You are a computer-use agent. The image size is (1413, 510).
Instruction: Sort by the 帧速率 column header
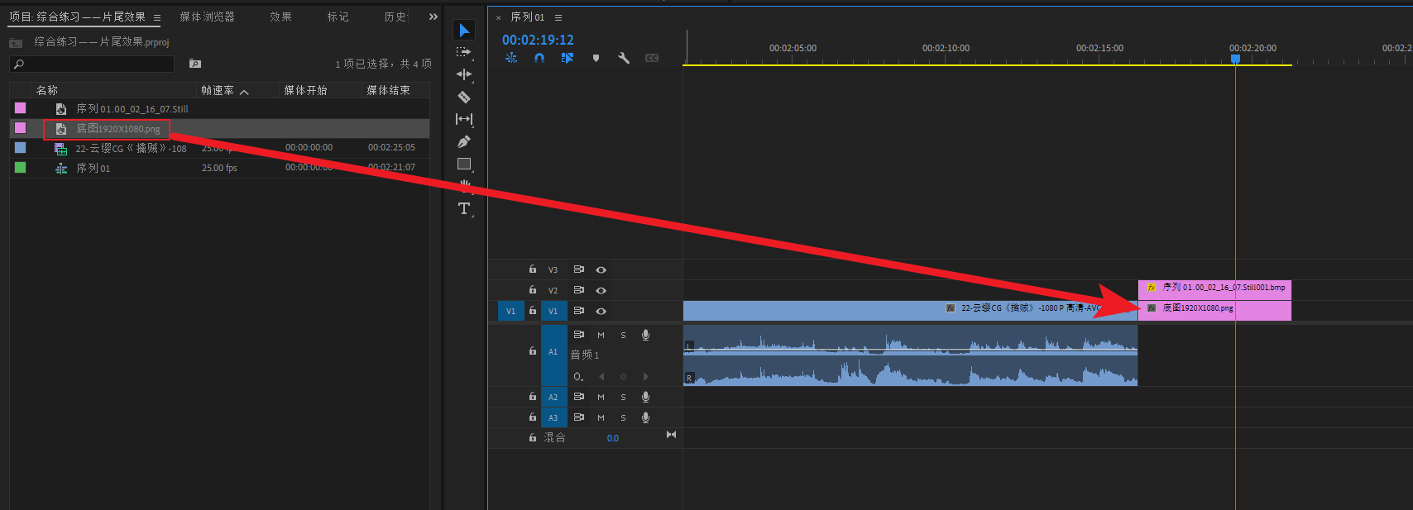pyautogui.click(x=218, y=90)
